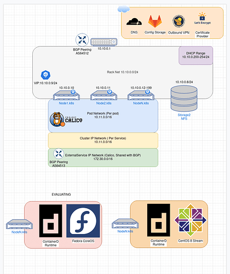Screen dimensions: 230x274
Task: Click the Certificate Provider label
Action: click(x=203, y=35)
